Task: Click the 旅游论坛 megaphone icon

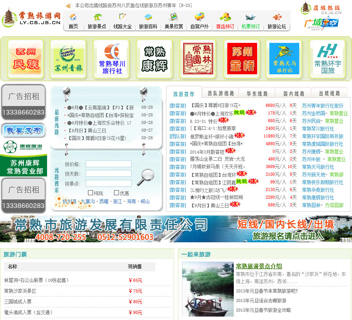Action: click(x=277, y=17)
